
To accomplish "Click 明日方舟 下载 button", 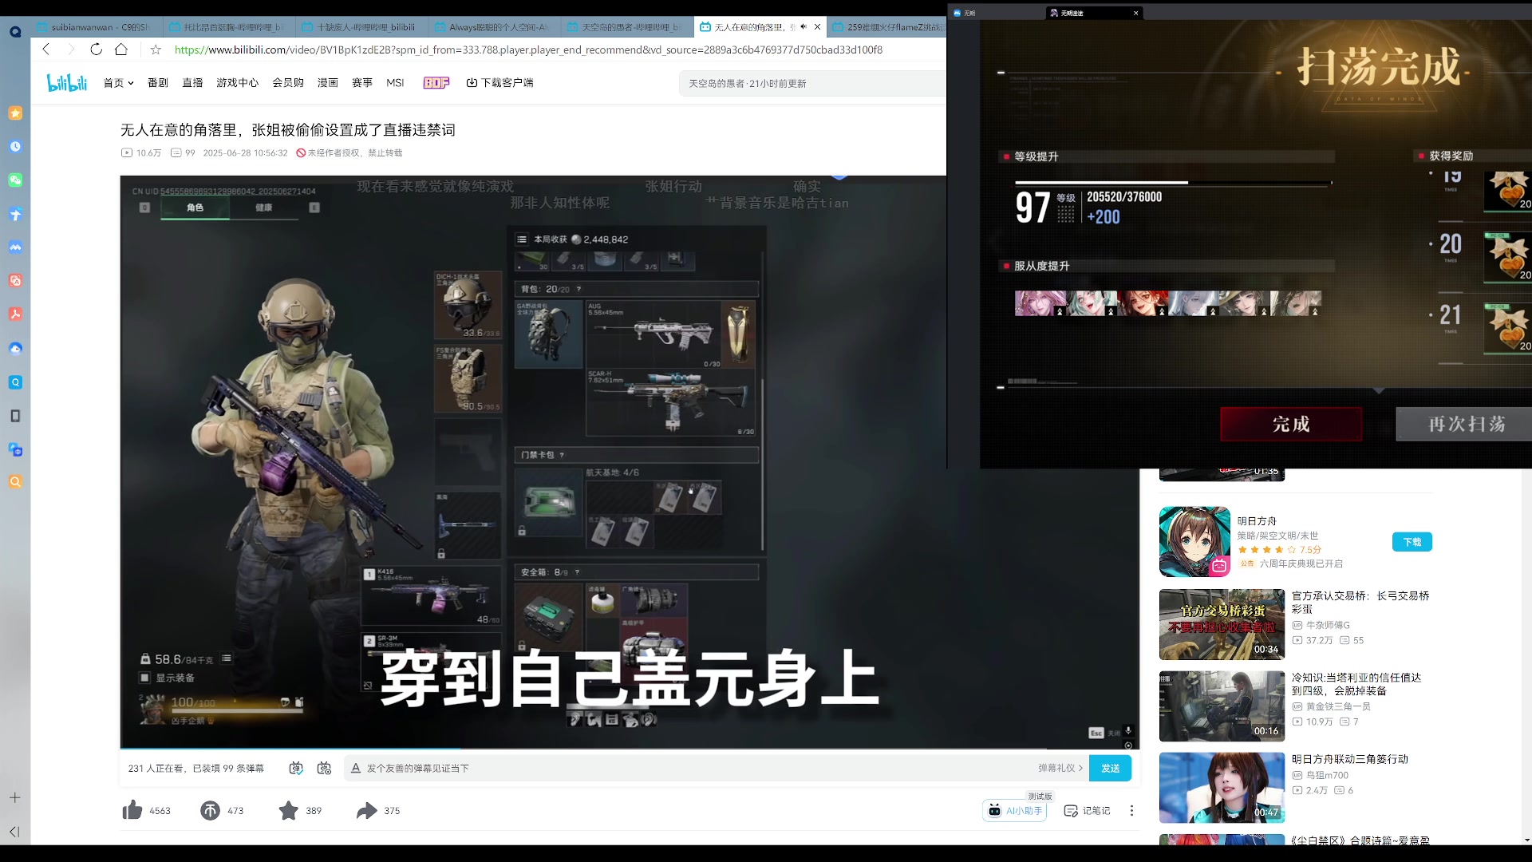I will click(1412, 542).
